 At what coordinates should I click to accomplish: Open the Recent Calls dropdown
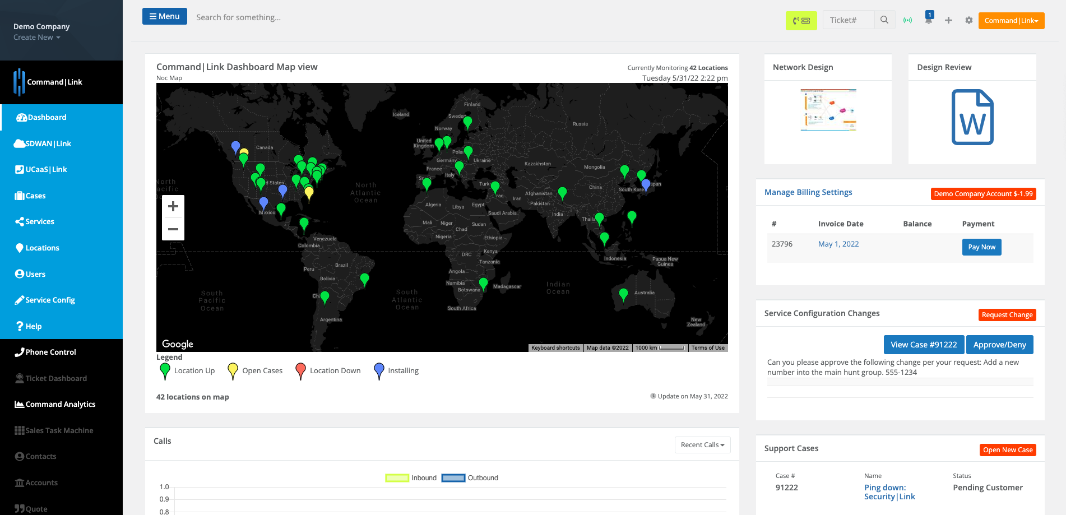(702, 445)
